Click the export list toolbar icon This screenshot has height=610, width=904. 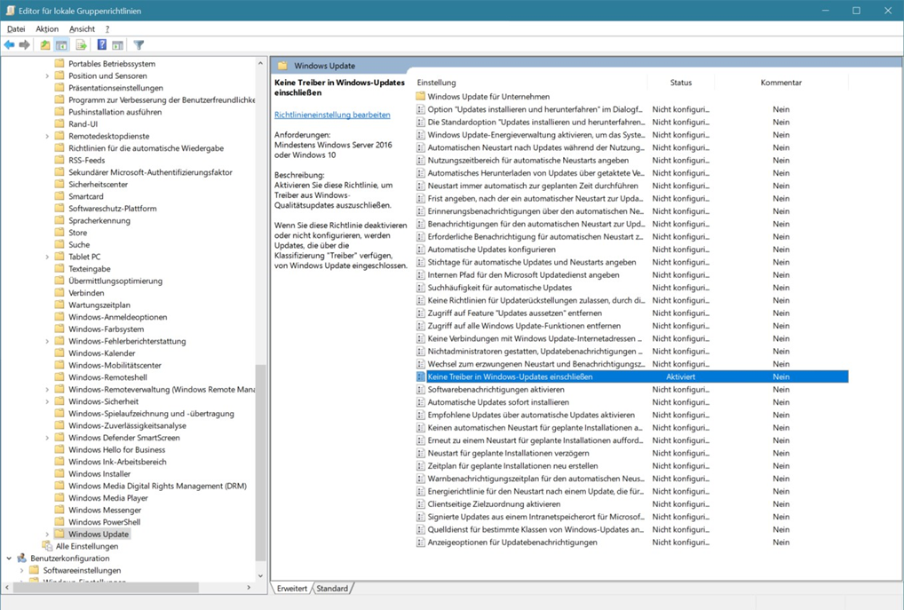coord(81,45)
